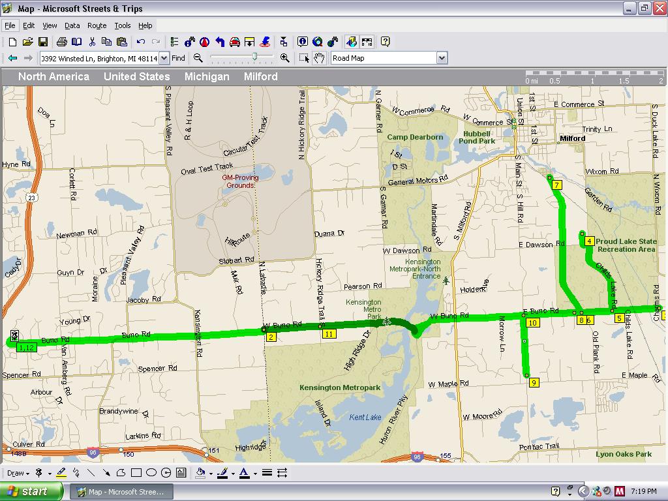668x501 pixels.
Task: Open the Route Planner car icon
Action: coord(235,42)
